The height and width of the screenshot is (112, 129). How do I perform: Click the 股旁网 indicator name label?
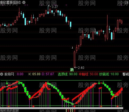coord(9,74)
